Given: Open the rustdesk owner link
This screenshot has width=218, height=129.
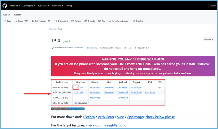Looking at the screenshot, I should coord(7,15).
